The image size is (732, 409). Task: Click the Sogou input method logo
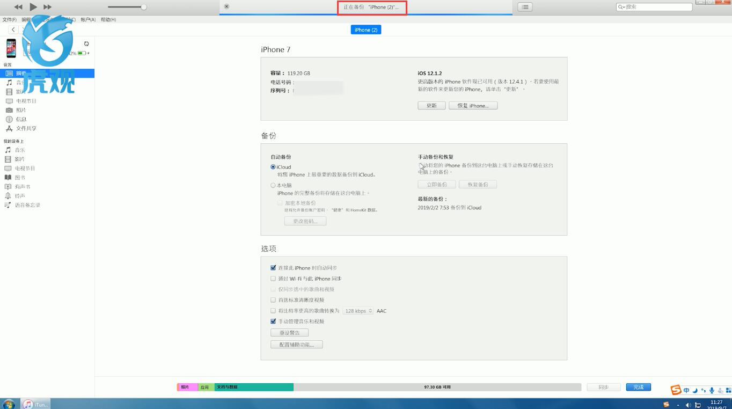click(x=676, y=390)
